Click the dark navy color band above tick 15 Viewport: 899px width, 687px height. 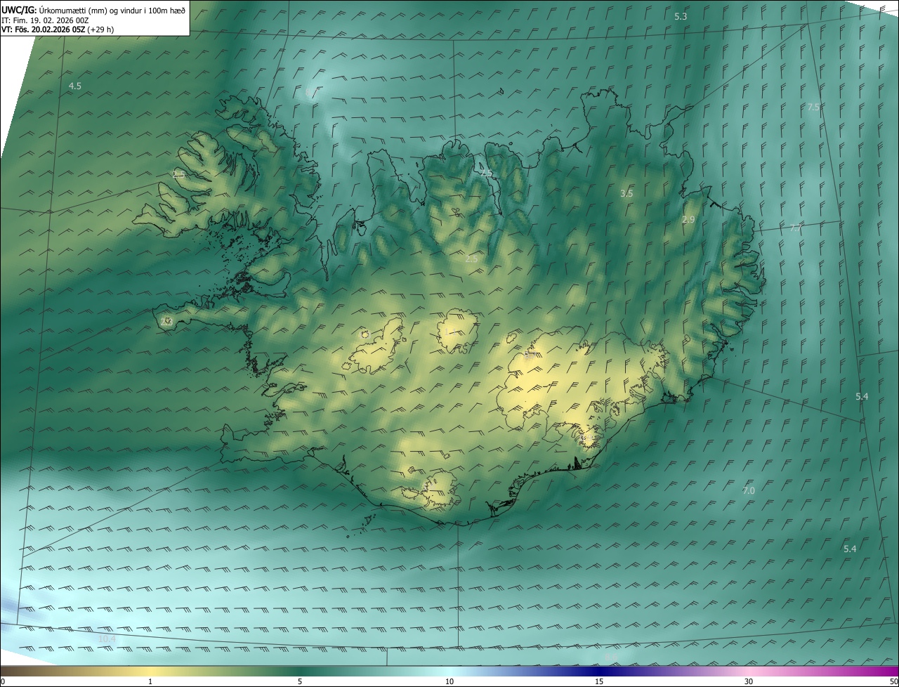tap(599, 671)
